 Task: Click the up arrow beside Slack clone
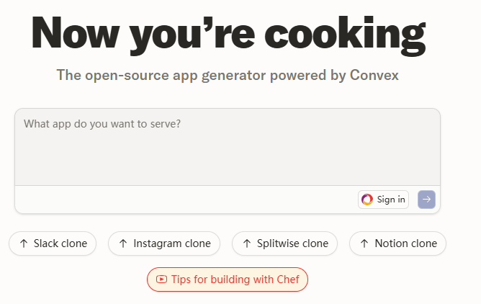tap(24, 243)
